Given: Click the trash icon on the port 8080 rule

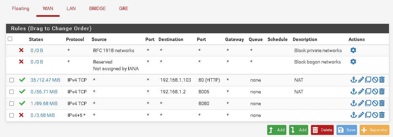Looking at the screenshot, I should pos(382,103).
